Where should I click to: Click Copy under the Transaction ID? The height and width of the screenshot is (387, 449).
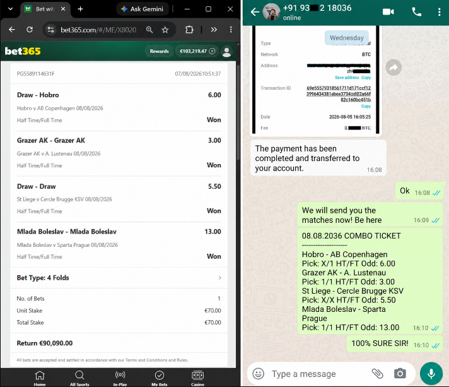point(366,106)
